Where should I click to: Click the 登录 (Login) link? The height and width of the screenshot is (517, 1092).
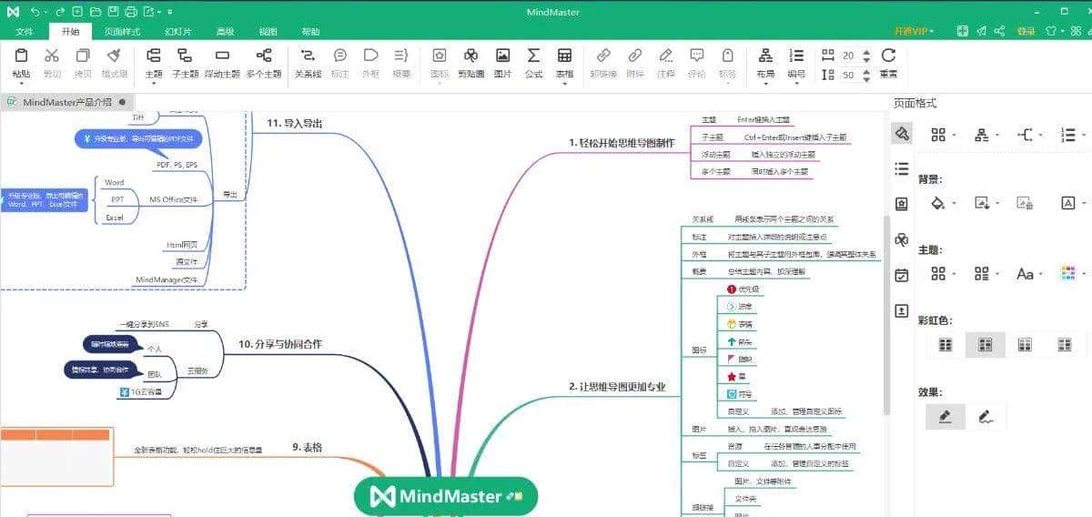pos(1026,30)
